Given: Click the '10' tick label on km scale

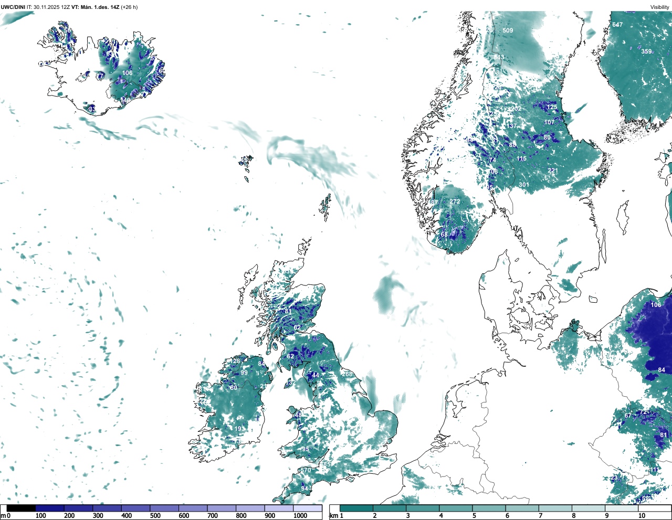Looking at the screenshot, I should click(x=642, y=516).
